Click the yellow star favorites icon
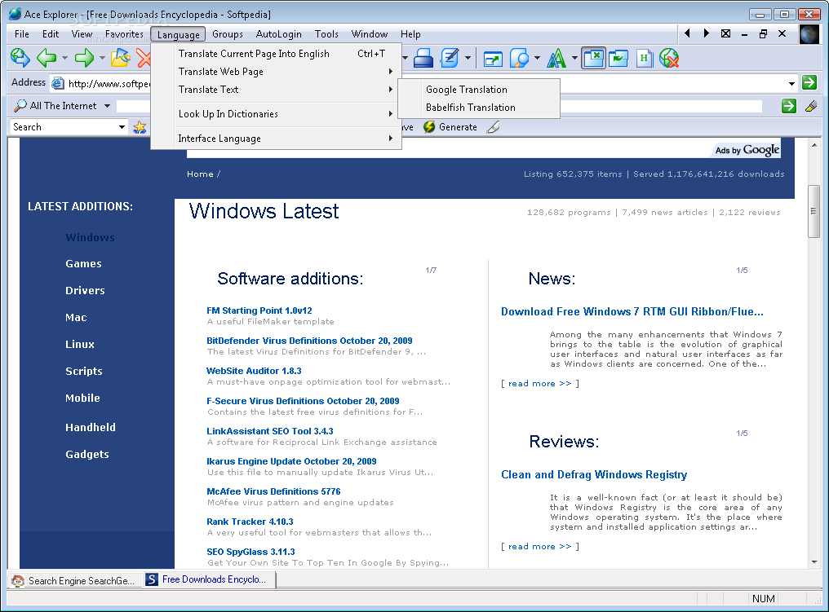This screenshot has width=829, height=612. coord(140,127)
